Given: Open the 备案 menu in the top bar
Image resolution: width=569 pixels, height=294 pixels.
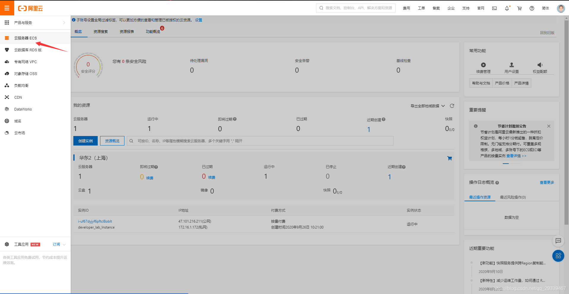Looking at the screenshot, I should [436, 8].
